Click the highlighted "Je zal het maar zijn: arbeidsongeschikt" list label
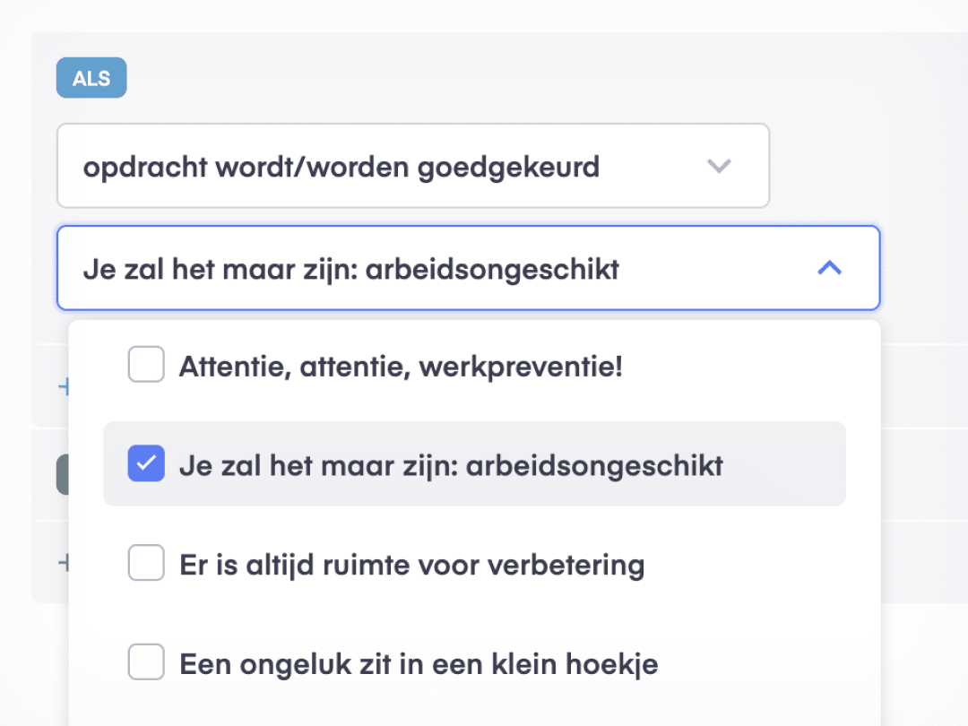This screenshot has width=968, height=726. [451, 465]
